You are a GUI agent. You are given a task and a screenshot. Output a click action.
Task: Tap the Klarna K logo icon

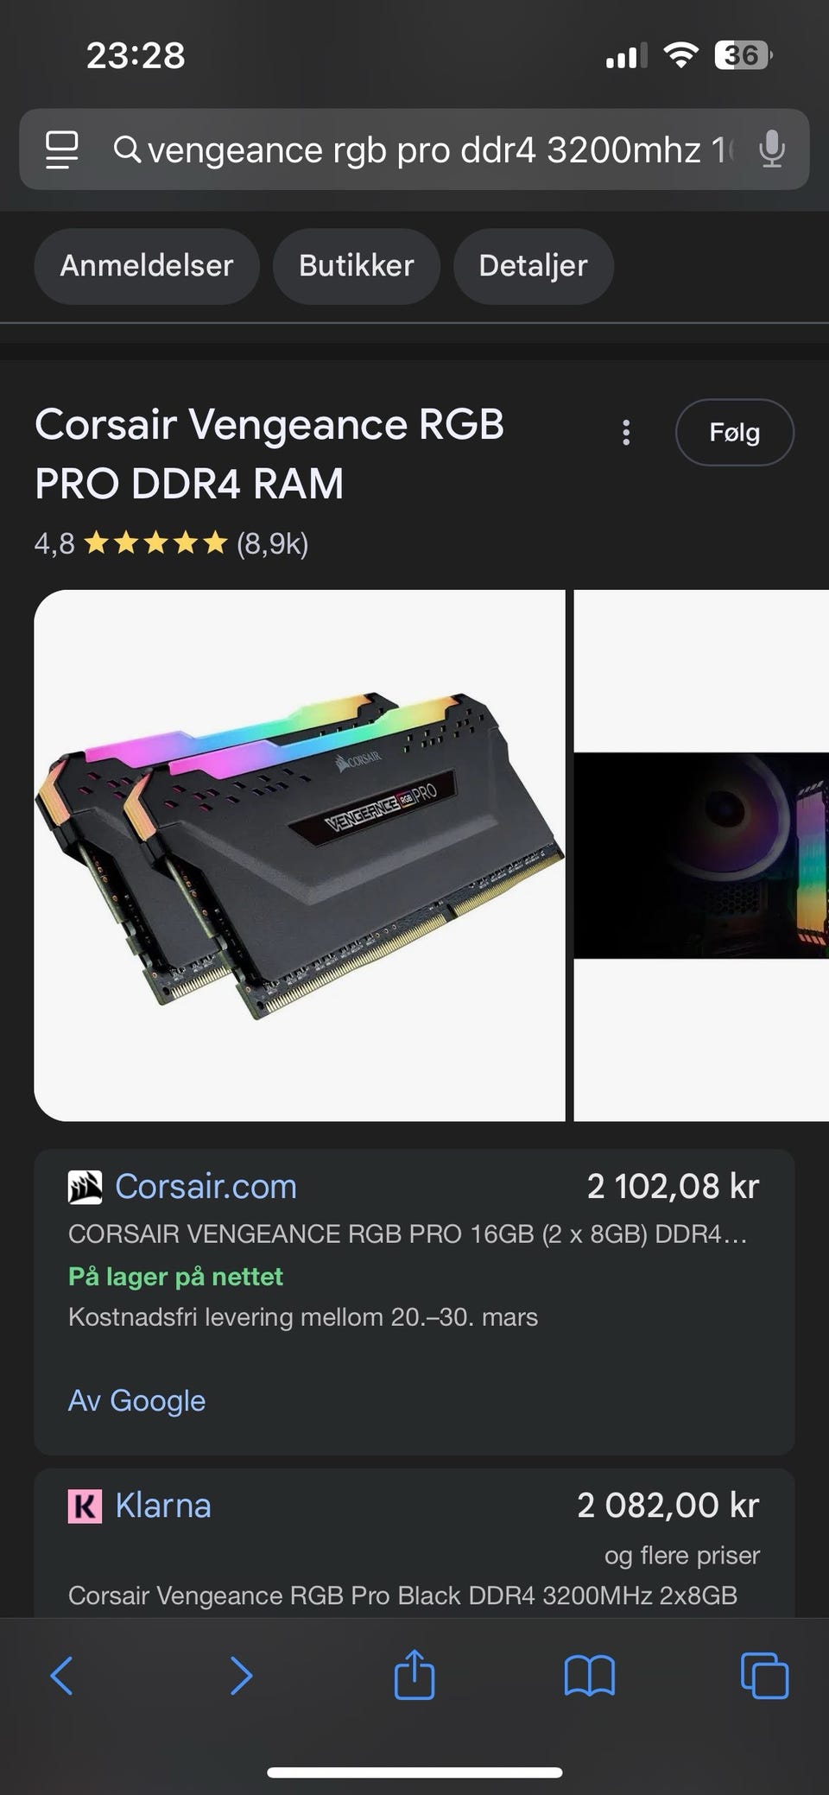(85, 1506)
